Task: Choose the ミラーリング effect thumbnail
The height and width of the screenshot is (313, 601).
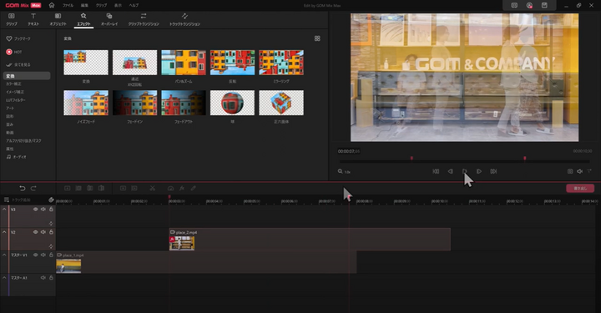Action: [x=281, y=63]
